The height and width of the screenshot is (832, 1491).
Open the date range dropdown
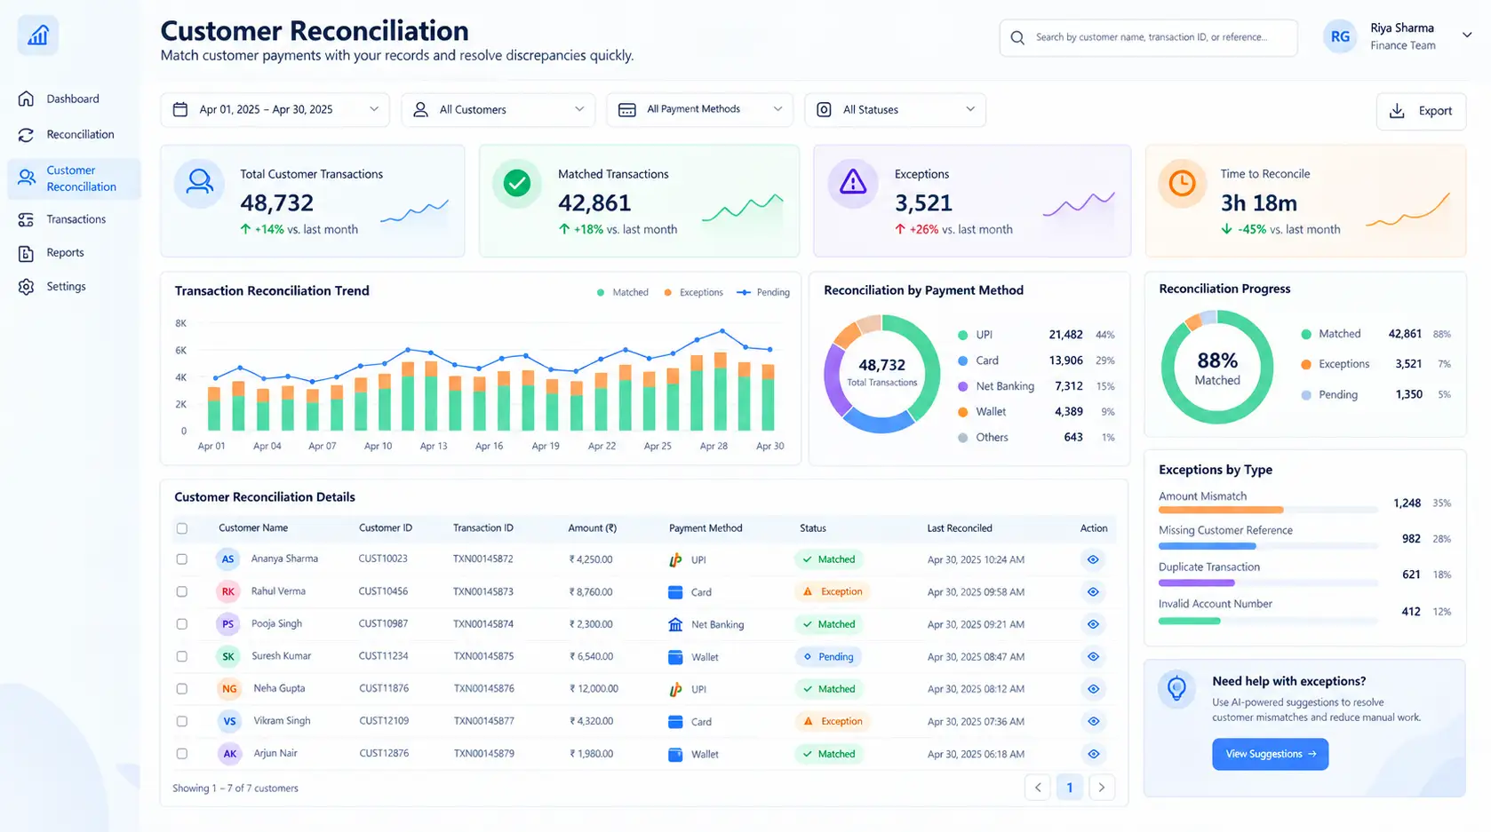point(275,110)
